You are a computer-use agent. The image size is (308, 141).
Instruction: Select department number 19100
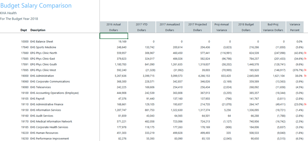(25, 93)
